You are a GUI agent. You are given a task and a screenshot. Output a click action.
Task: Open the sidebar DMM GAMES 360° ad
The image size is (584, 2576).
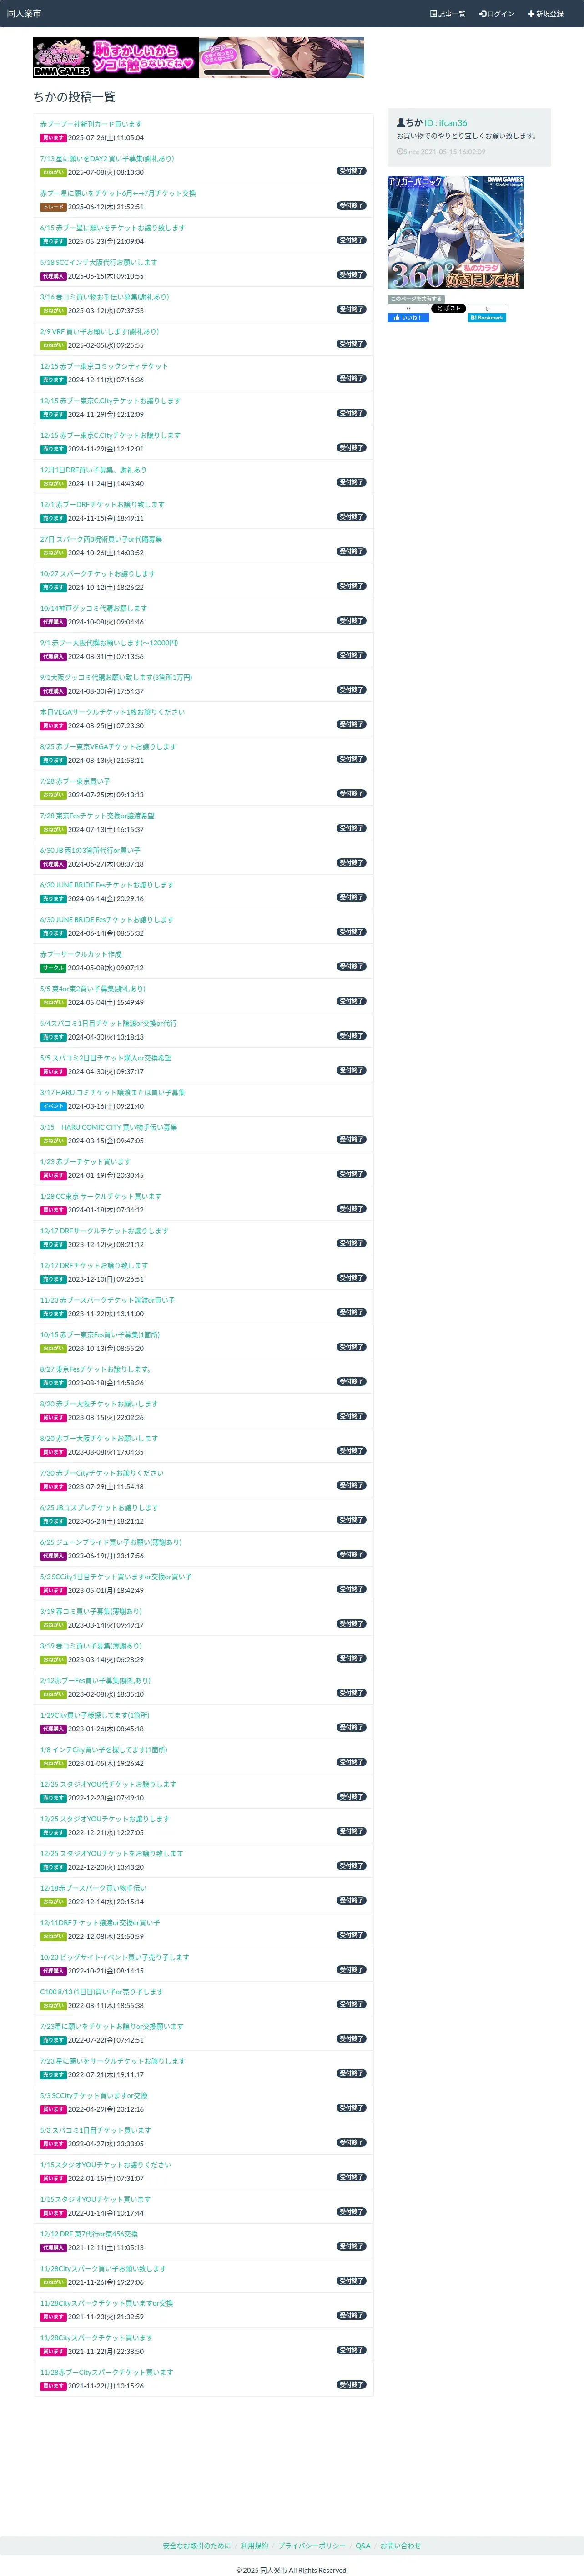455,233
